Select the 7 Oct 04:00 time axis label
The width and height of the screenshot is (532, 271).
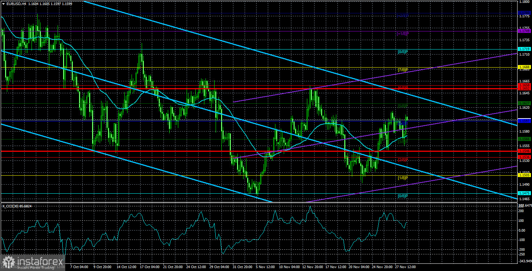(80, 267)
